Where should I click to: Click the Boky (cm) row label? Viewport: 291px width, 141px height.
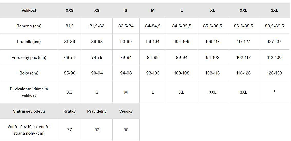coord(29,73)
